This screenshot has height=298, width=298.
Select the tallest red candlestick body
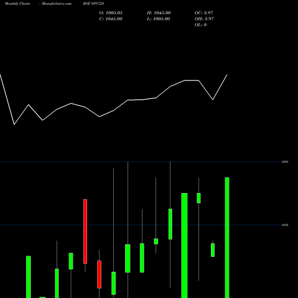(x=85, y=231)
